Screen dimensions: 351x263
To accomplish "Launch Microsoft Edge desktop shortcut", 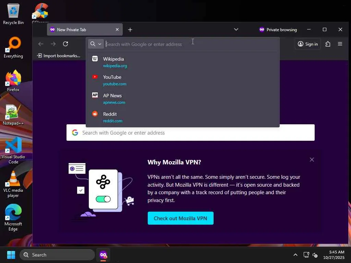I will [13, 218].
